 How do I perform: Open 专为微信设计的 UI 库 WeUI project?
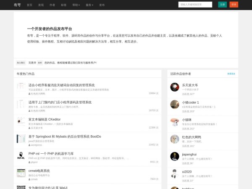pyautogui.click(x=48, y=188)
